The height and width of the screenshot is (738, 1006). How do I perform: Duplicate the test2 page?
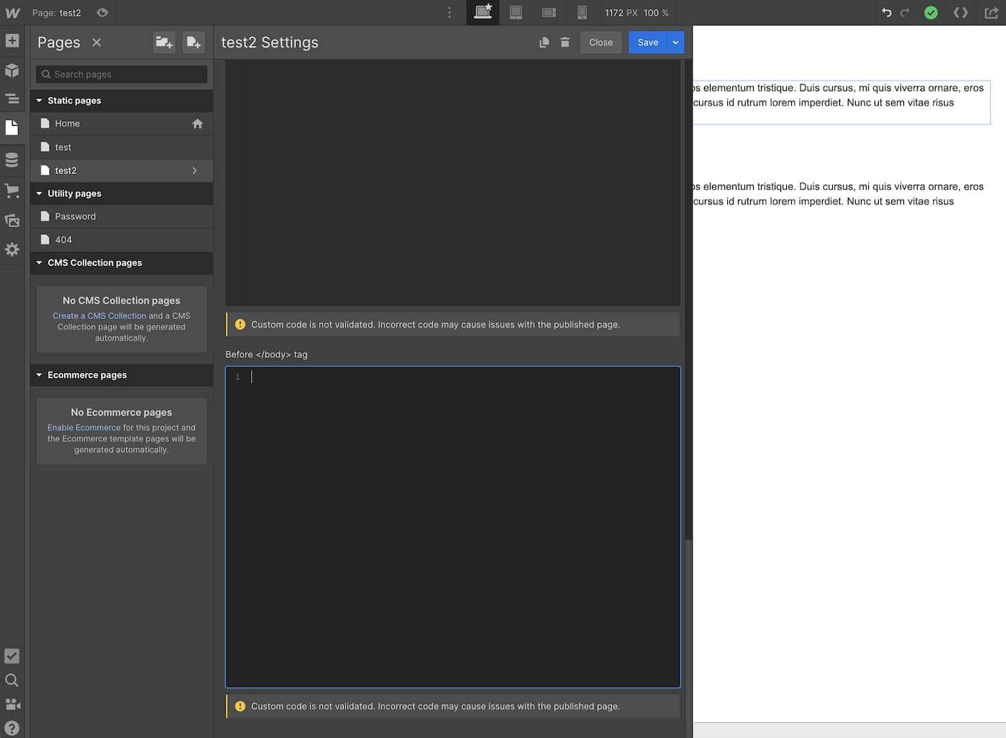pos(544,42)
